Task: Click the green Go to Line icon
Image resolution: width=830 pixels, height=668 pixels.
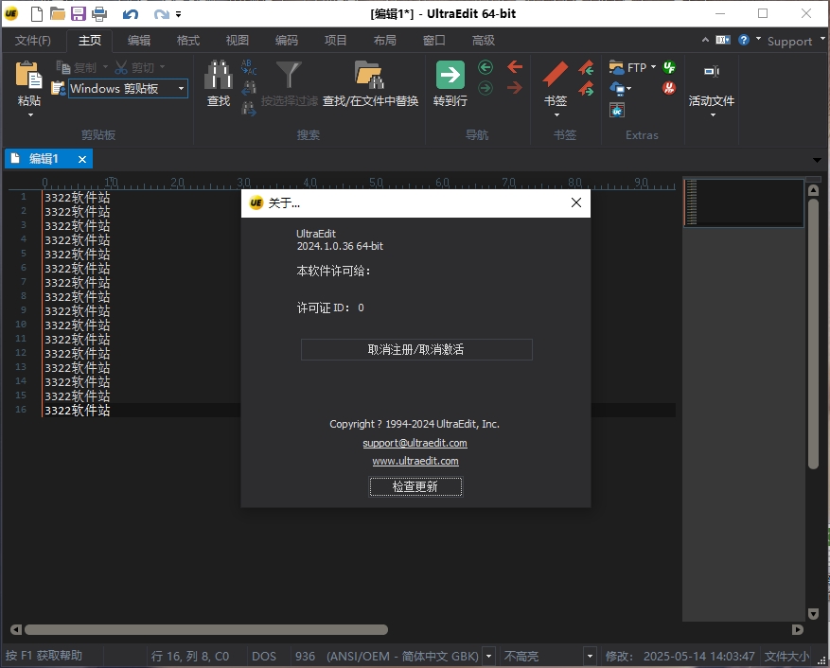Action: (450, 76)
